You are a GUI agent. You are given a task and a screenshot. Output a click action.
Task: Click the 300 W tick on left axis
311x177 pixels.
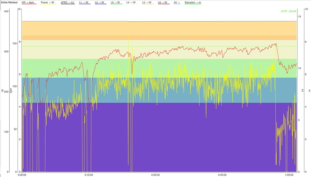pos(5,51)
